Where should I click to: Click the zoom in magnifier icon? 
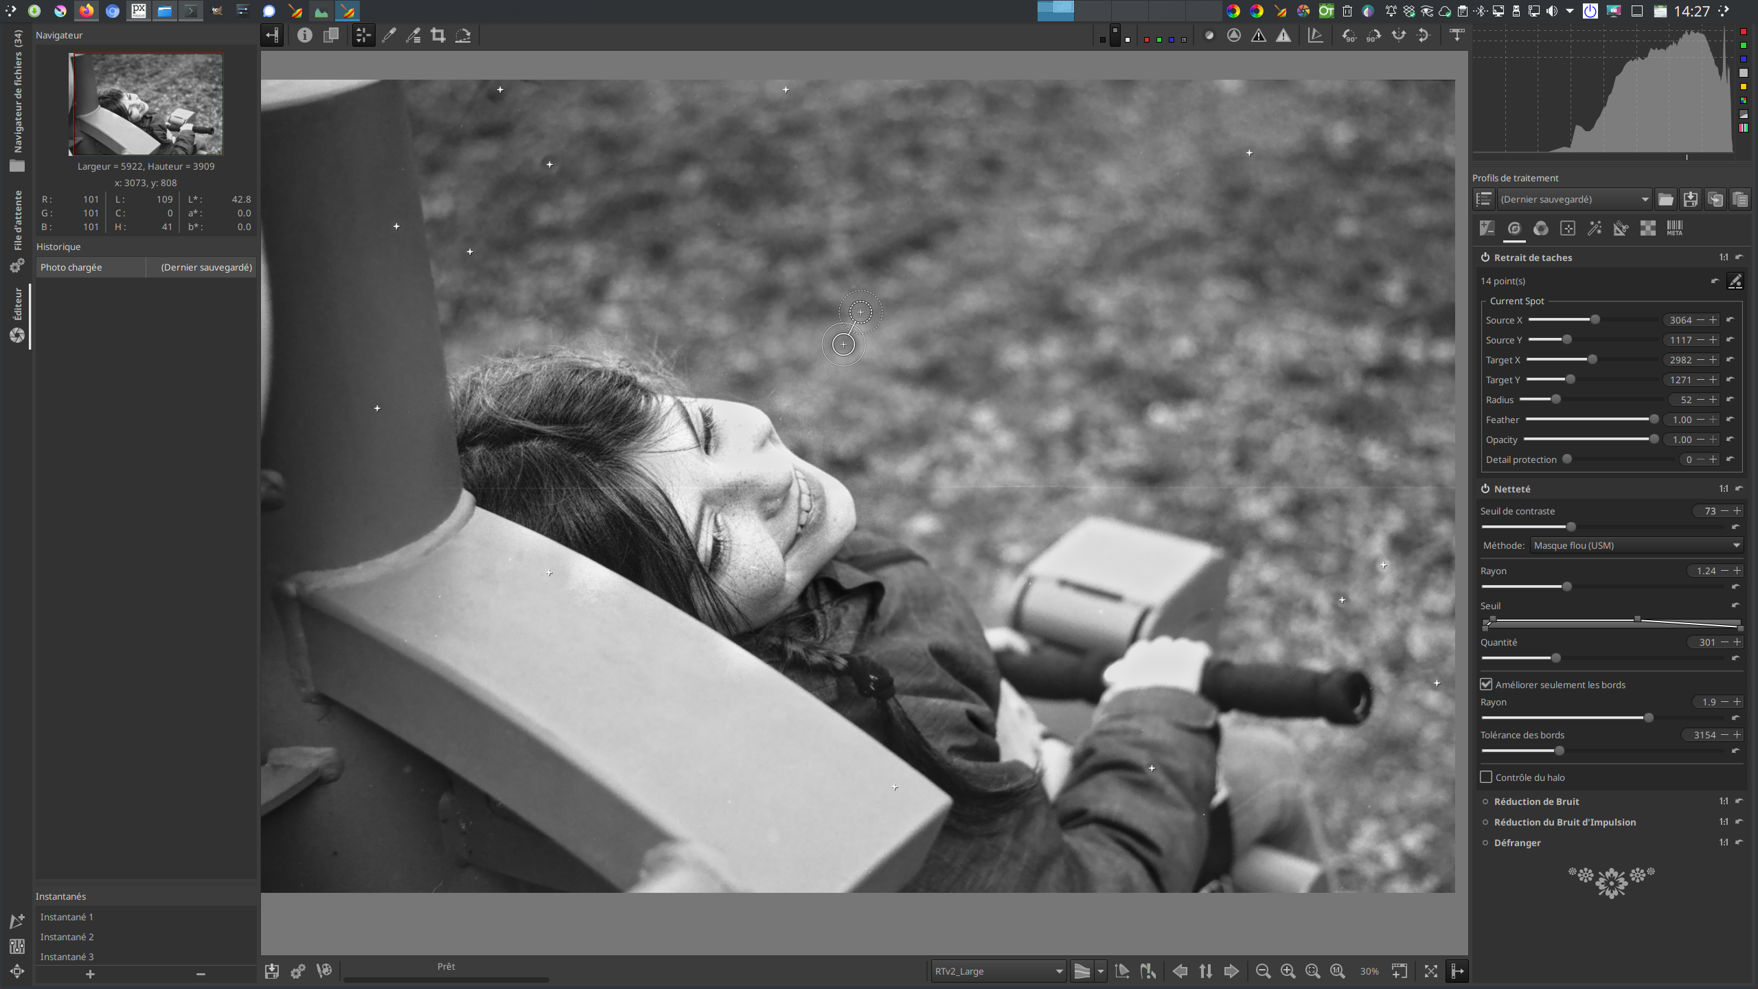(x=1288, y=970)
